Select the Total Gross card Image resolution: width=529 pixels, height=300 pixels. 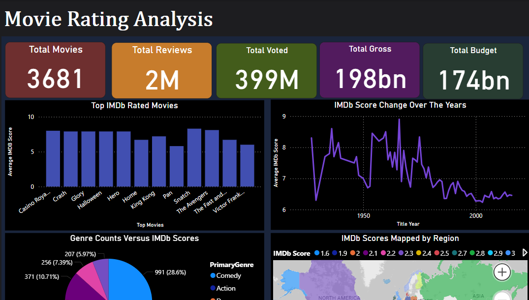point(370,70)
